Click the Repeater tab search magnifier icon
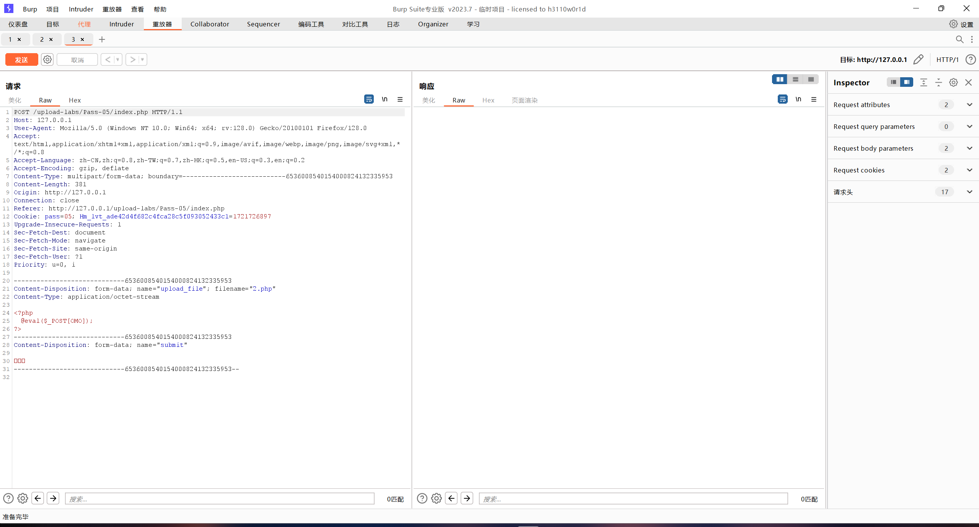Screen dimensions: 979x527 (x=959, y=39)
